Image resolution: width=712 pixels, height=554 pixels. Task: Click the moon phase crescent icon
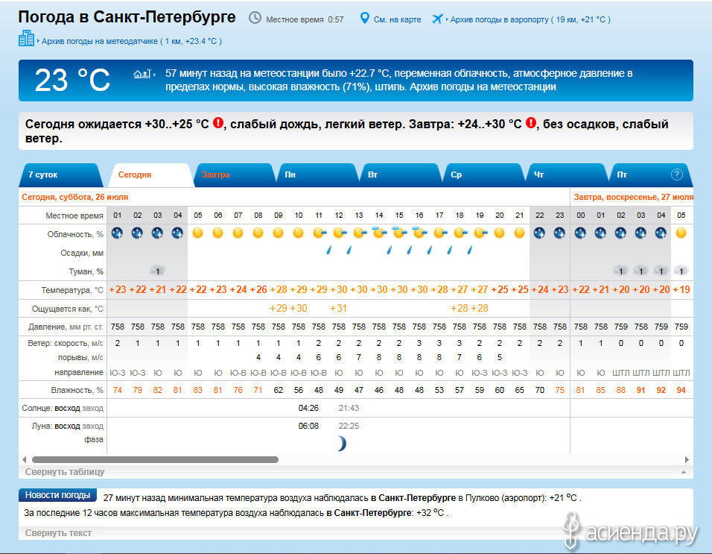point(342,443)
